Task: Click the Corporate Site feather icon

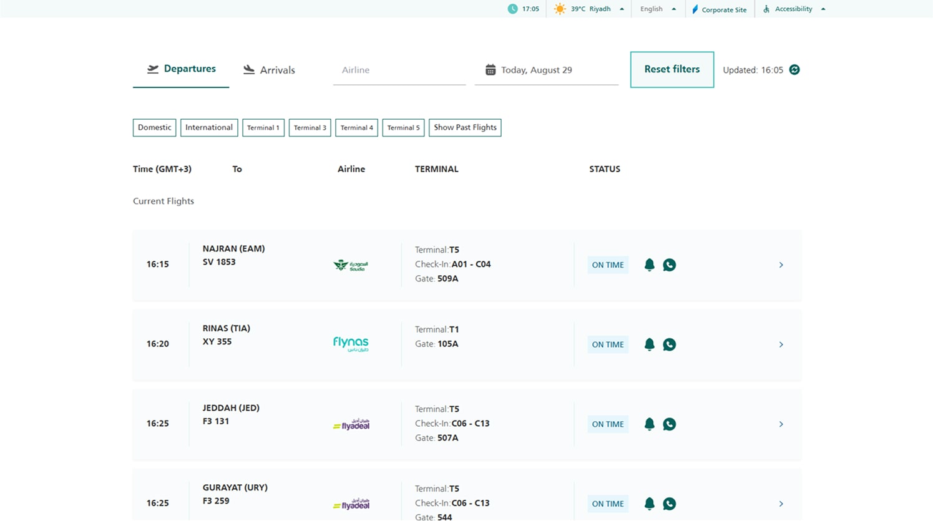Action: tap(695, 9)
